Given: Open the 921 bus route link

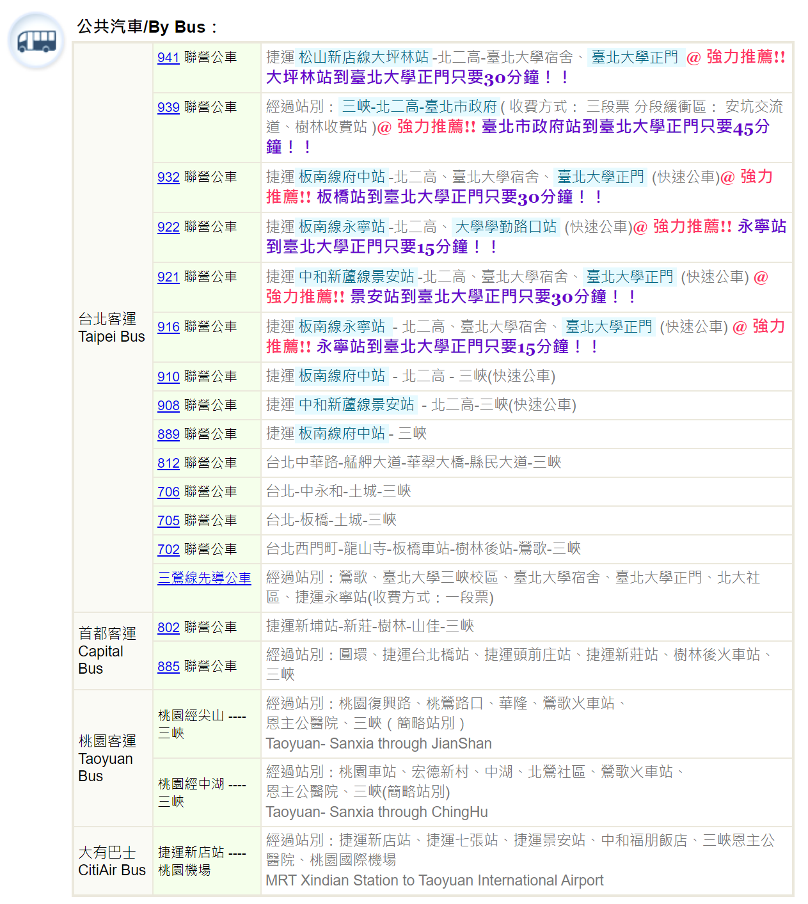Looking at the screenshot, I should [168, 277].
